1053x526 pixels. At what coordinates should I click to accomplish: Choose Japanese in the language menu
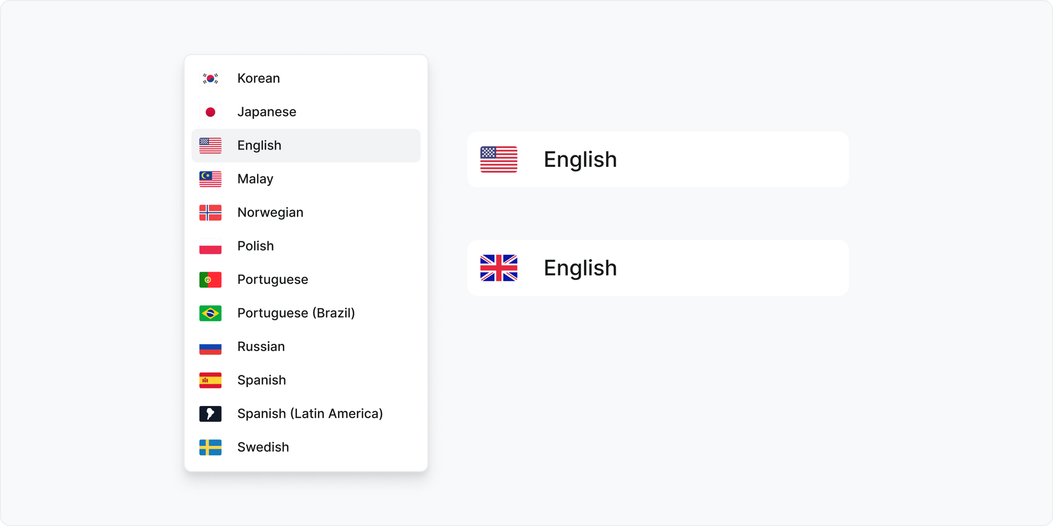(266, 112)
